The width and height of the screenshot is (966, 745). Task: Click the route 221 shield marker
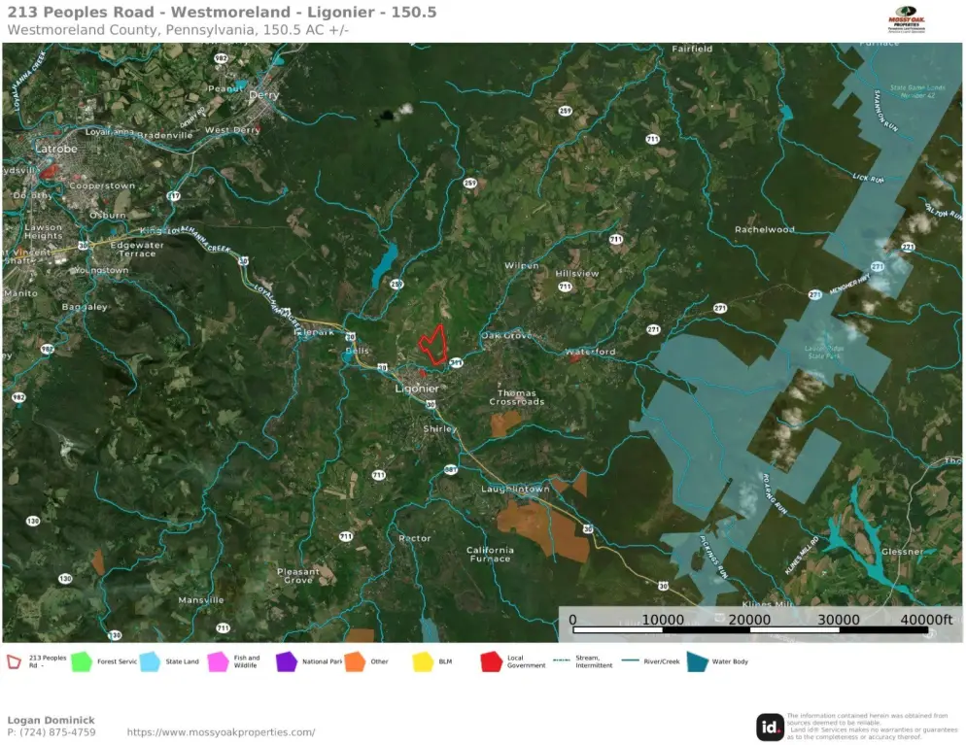(x=908, y=247)
